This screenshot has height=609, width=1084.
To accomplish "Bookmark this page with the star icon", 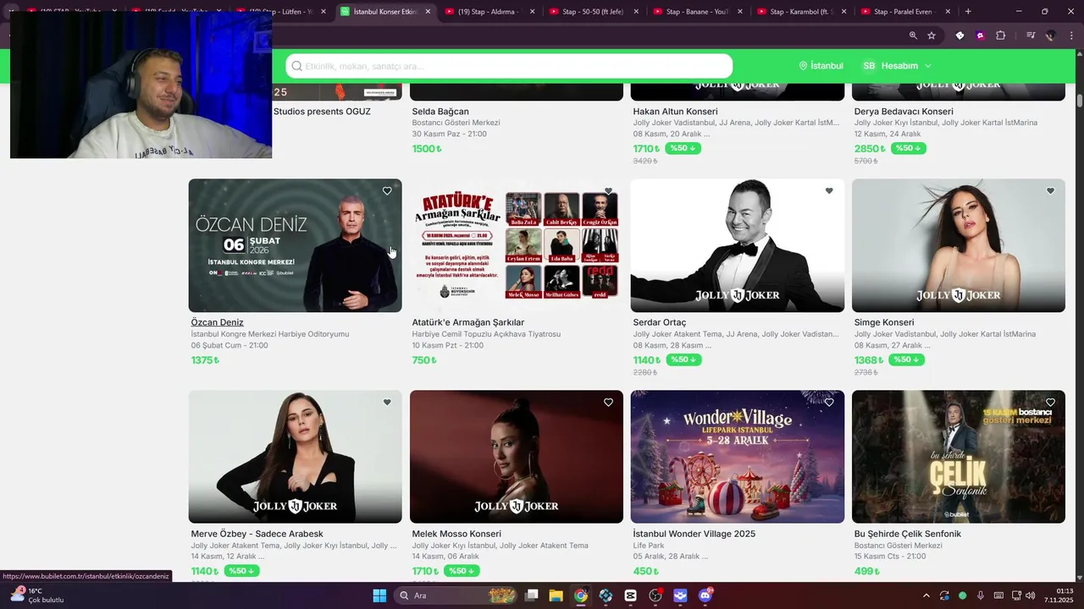I will click(932, 36).
